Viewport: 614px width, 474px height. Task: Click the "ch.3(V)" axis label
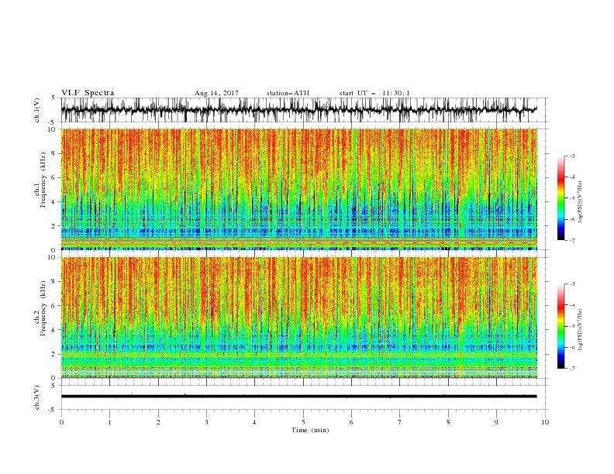(37, 397)
